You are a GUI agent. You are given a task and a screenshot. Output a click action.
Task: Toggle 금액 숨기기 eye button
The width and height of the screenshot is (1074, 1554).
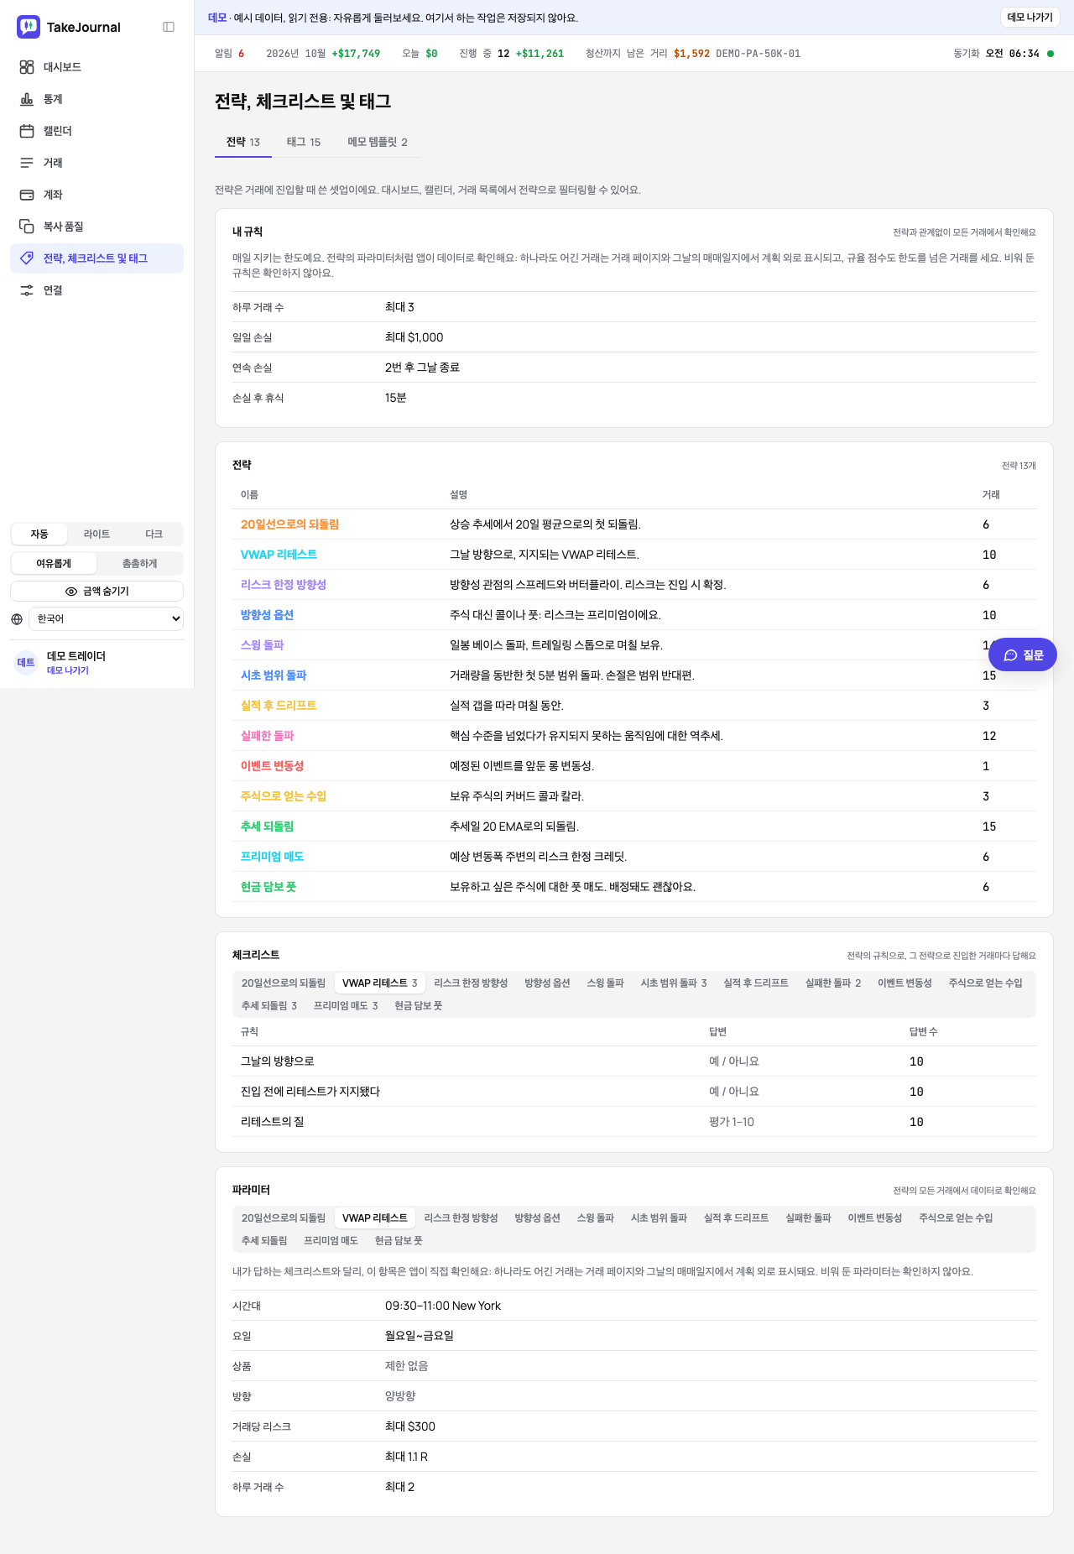[97, 592]
